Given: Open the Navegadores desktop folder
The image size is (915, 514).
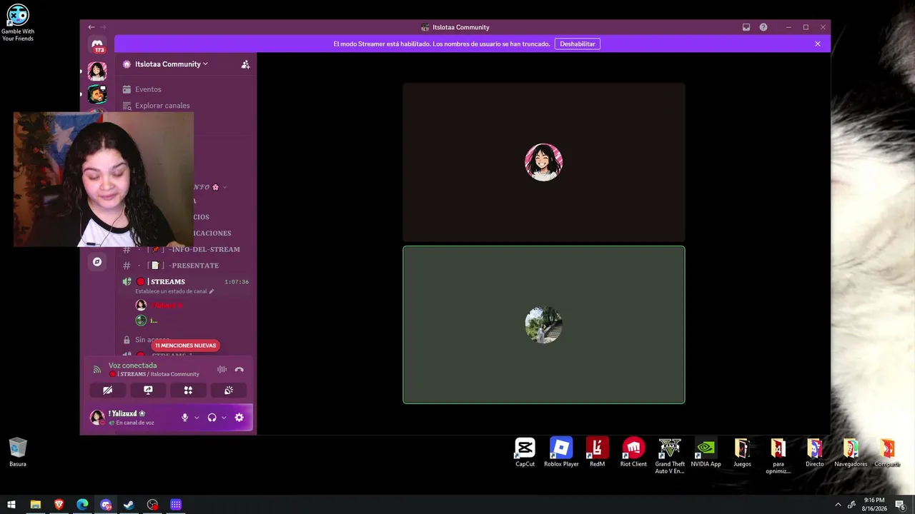Looking at the screenshot, I should pyautogui.click(x=851, y=453).
